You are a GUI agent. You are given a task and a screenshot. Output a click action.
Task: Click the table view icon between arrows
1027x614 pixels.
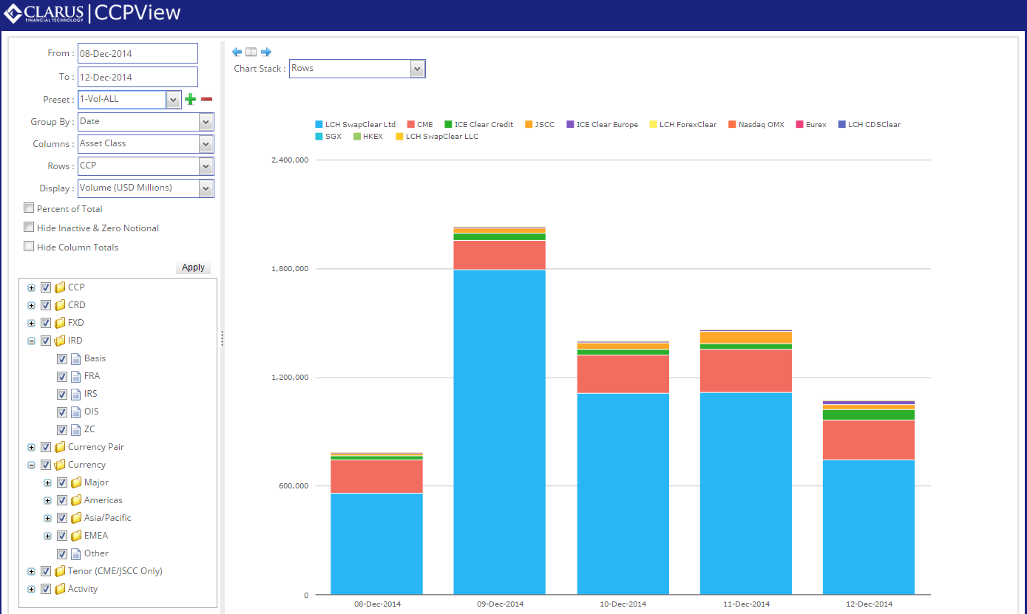tap(251, 52)
